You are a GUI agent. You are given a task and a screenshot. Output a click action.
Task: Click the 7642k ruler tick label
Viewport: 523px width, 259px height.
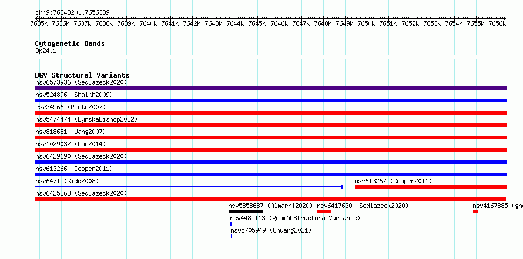pyautogui.click(x=192, y=23)
